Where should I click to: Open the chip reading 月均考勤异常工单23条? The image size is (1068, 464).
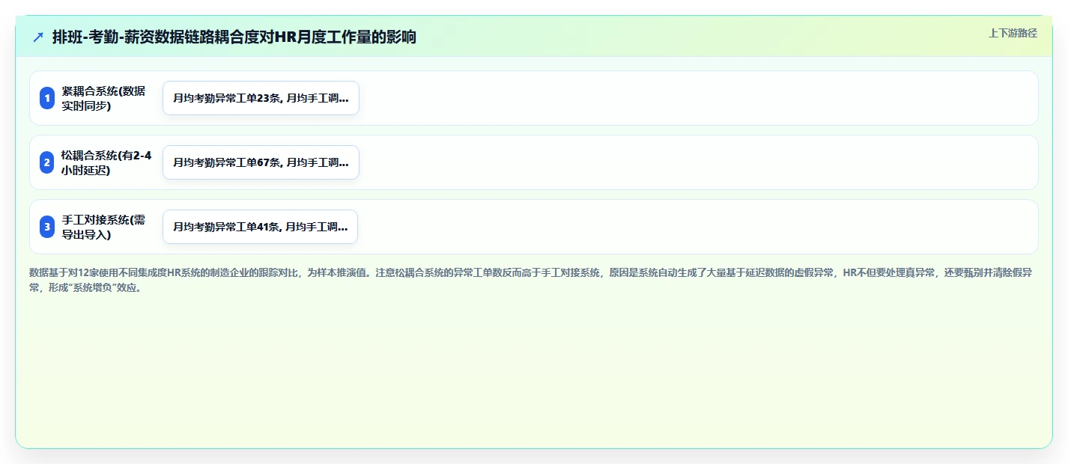coord(261,98)
